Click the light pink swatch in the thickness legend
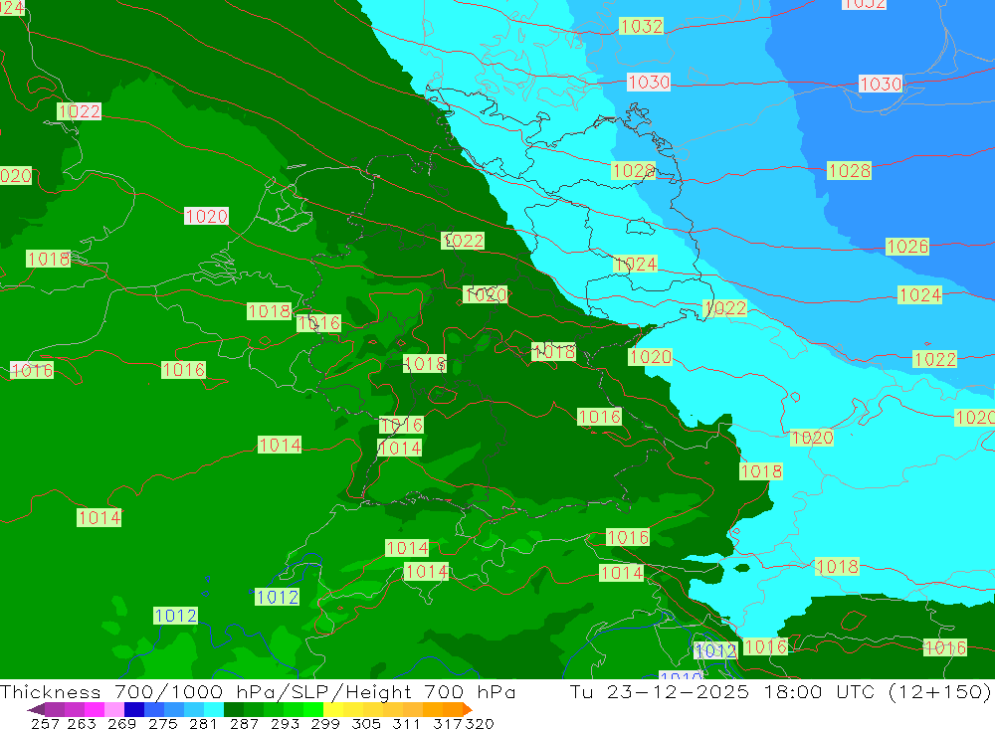The height and width of the screenshot is (729, 995). pyautogui.click(x=114, y=709)
